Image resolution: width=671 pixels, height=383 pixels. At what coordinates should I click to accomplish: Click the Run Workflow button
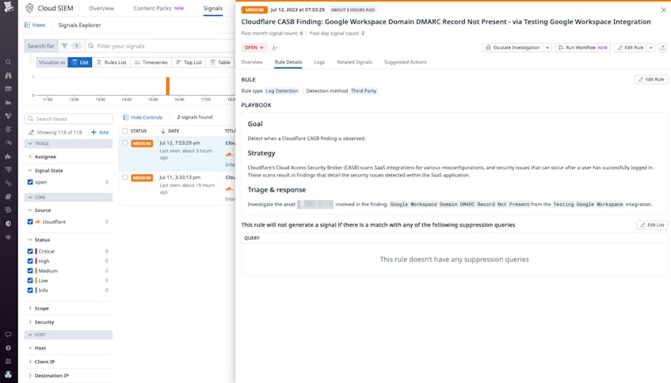[x=583, y=47]
